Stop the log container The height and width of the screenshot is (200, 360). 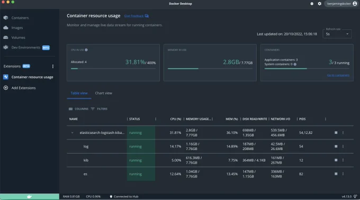click(x=336, y=146)
